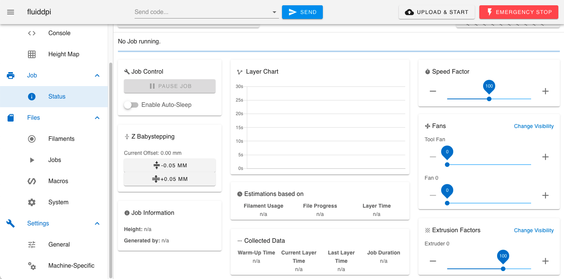564x279 pixels.
Task: Click the Collected Data header icon
Action: point(240,241)
